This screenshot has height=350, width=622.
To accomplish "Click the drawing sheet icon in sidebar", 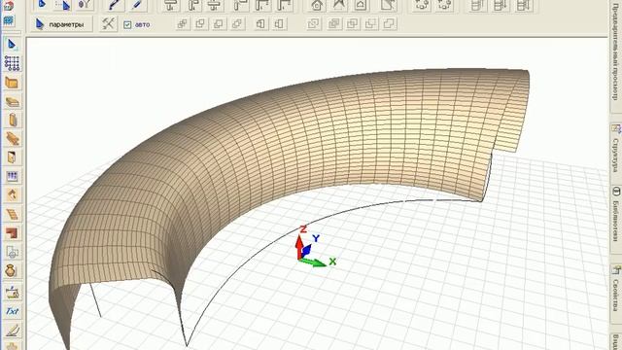I will tap(12, 252).
